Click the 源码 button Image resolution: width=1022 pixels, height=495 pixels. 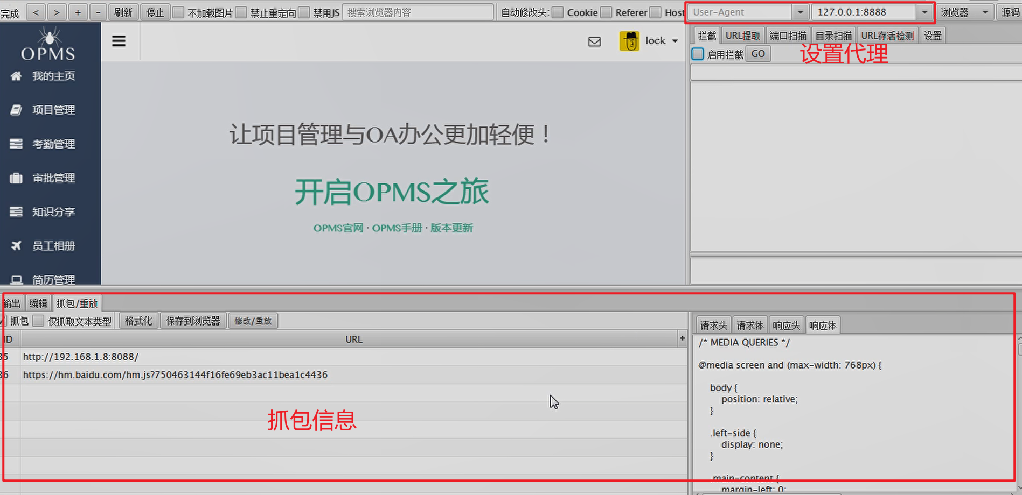click(x=1010, y=12)
